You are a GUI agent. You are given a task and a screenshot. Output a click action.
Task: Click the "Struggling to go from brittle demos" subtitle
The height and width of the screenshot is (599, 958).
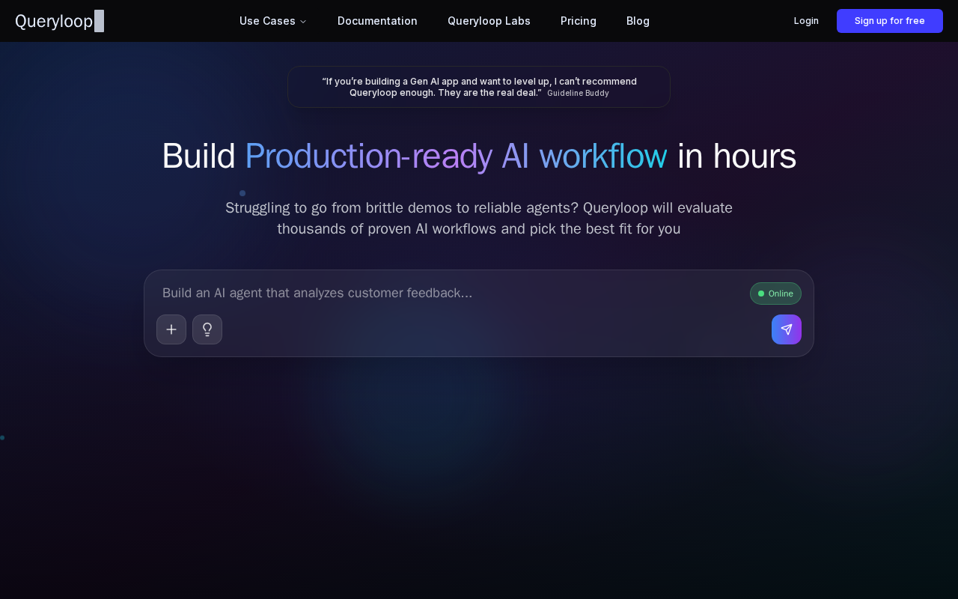479,218
